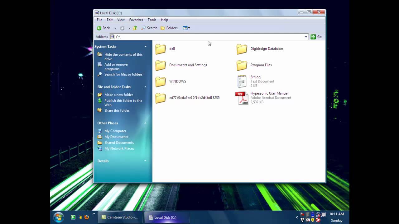This screenshot has width=399, height=224.
Task: Select the Program Files folder icon
Action: coord(242,65)
